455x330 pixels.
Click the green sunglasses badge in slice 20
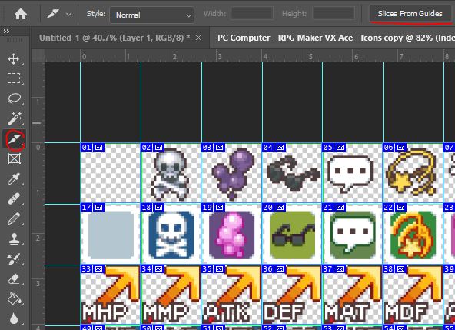293,235
